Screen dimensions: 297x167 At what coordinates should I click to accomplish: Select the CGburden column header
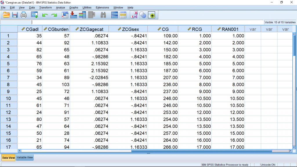click(x=56, y=29)
